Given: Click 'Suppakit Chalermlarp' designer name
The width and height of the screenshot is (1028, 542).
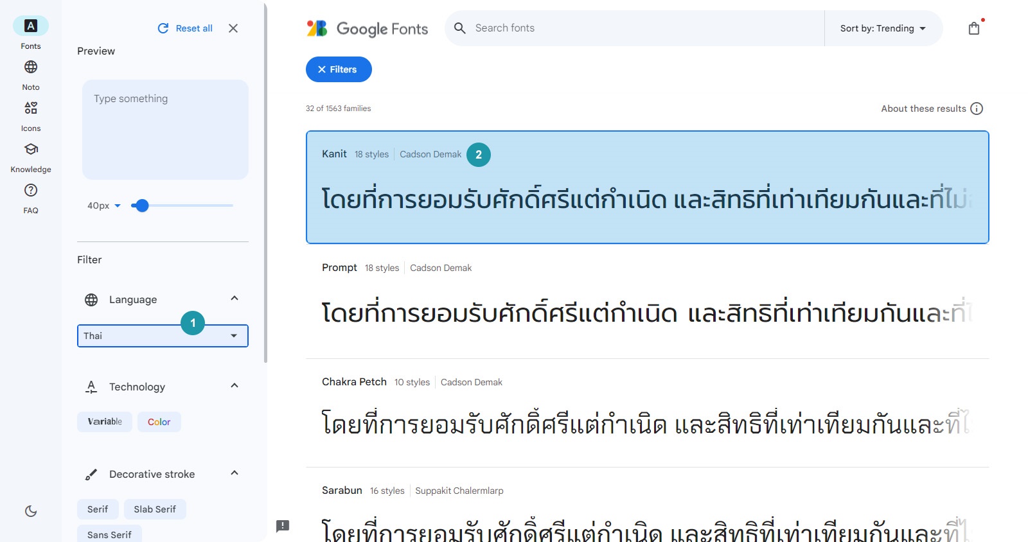Looking at the screenshot, I should (459, 491).
